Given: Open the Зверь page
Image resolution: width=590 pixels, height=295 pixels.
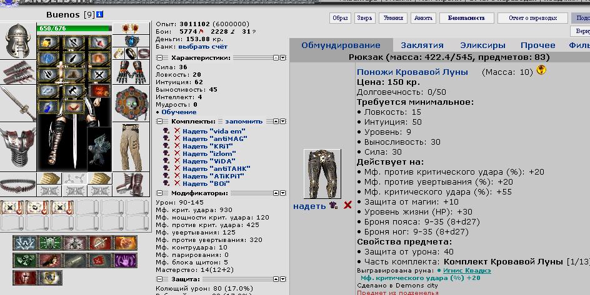Looking at the screenshot, I should click(x=364, y=18).
